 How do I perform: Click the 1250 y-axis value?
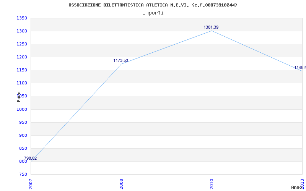click(22, 44)
